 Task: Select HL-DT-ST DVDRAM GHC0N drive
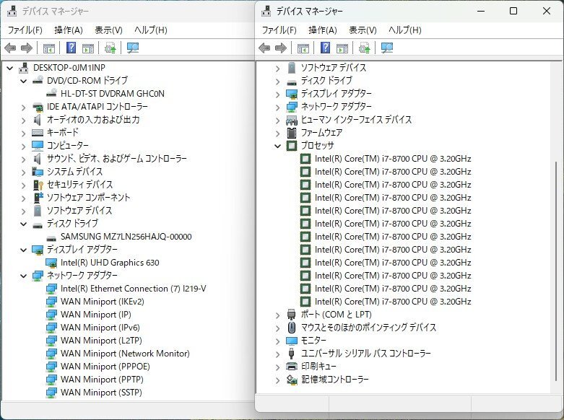coord(113,94)
